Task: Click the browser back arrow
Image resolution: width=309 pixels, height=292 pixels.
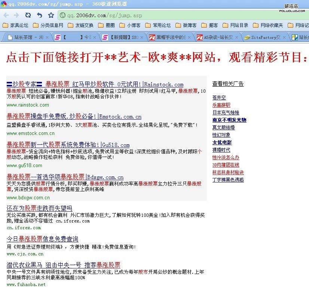Action: tap(6, 15)
